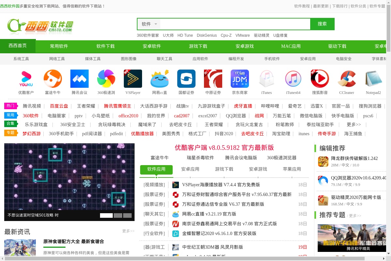Click the 西西软件园 site logo
This screenshot has height=261, width=391.
click(x=40, y=26)
